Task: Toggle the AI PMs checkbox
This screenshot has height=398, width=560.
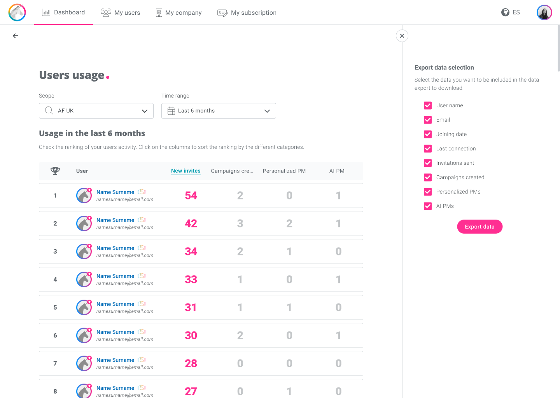Action: [x=428, y=206]
